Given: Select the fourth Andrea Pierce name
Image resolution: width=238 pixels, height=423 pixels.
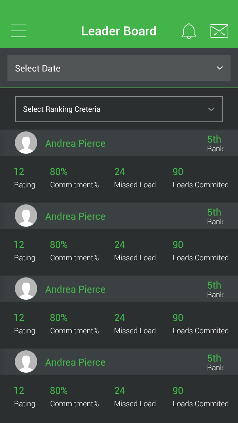Looking at the screenshot, I should pyautogui.click(x=75, y=362).
